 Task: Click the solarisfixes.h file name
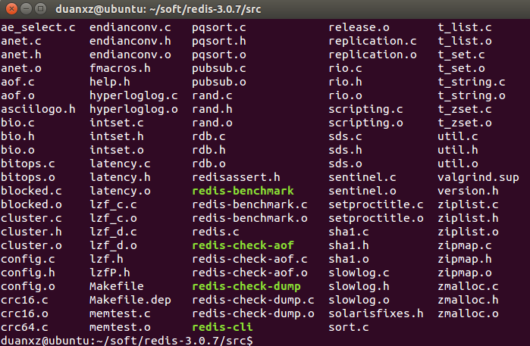click(x=376, y=313)
